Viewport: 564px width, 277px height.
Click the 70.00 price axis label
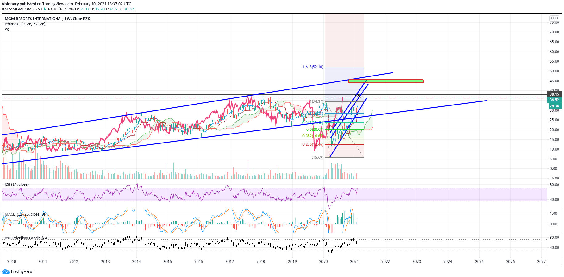(x=554, y=32)
